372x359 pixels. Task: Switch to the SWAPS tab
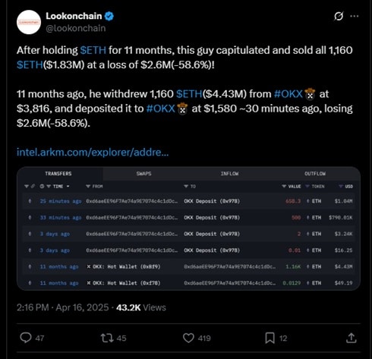click(x=143, y=174)
